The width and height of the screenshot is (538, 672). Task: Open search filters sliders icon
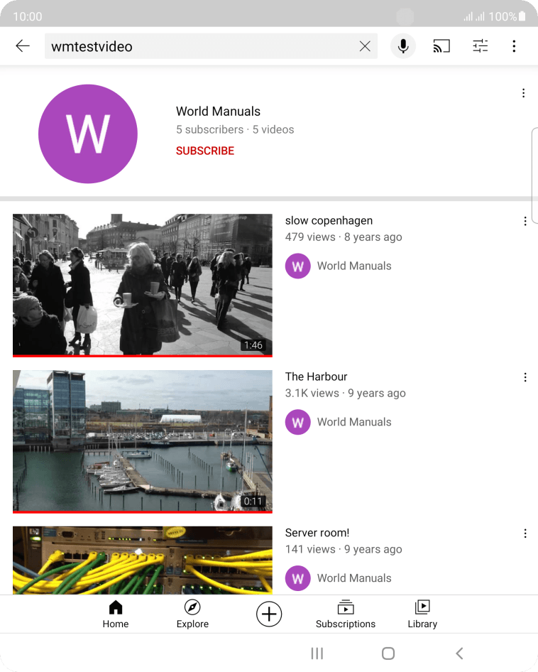click(481, 46)
